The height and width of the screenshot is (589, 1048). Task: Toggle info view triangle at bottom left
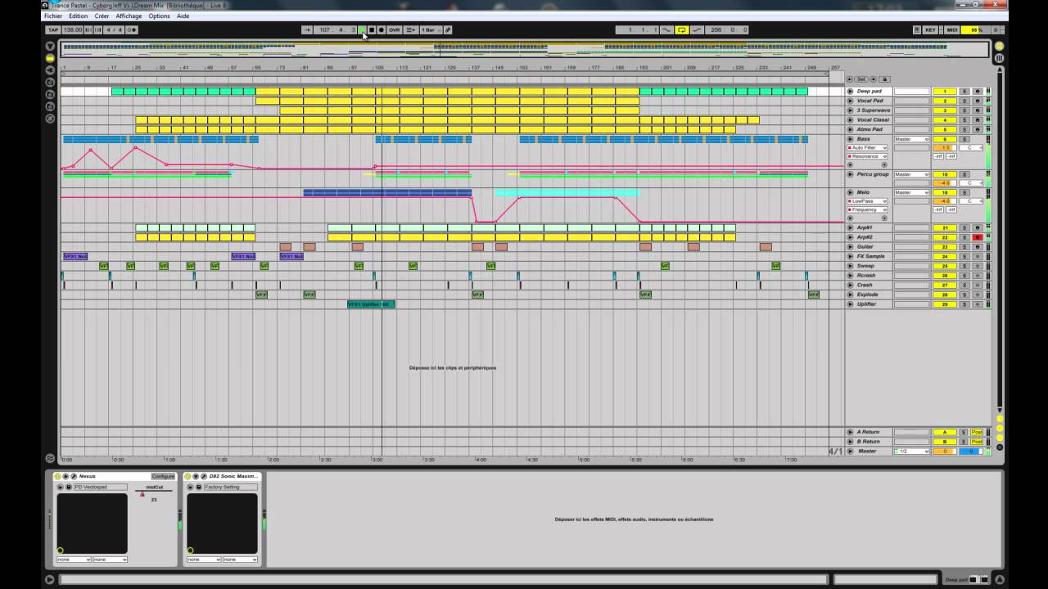tap(49, 580)
